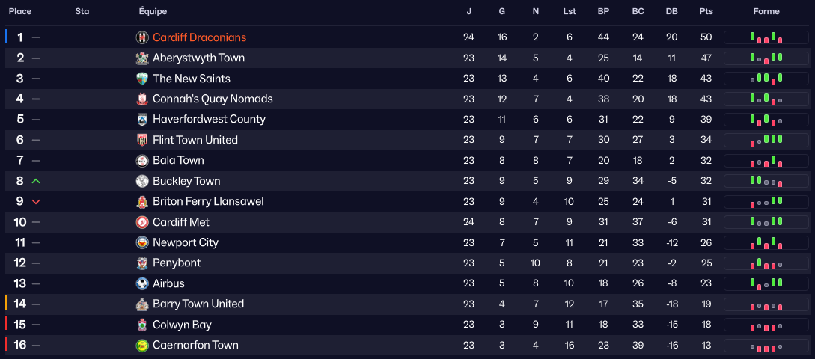Click the Caernarfon Town yellow badge

click(142, 345)
